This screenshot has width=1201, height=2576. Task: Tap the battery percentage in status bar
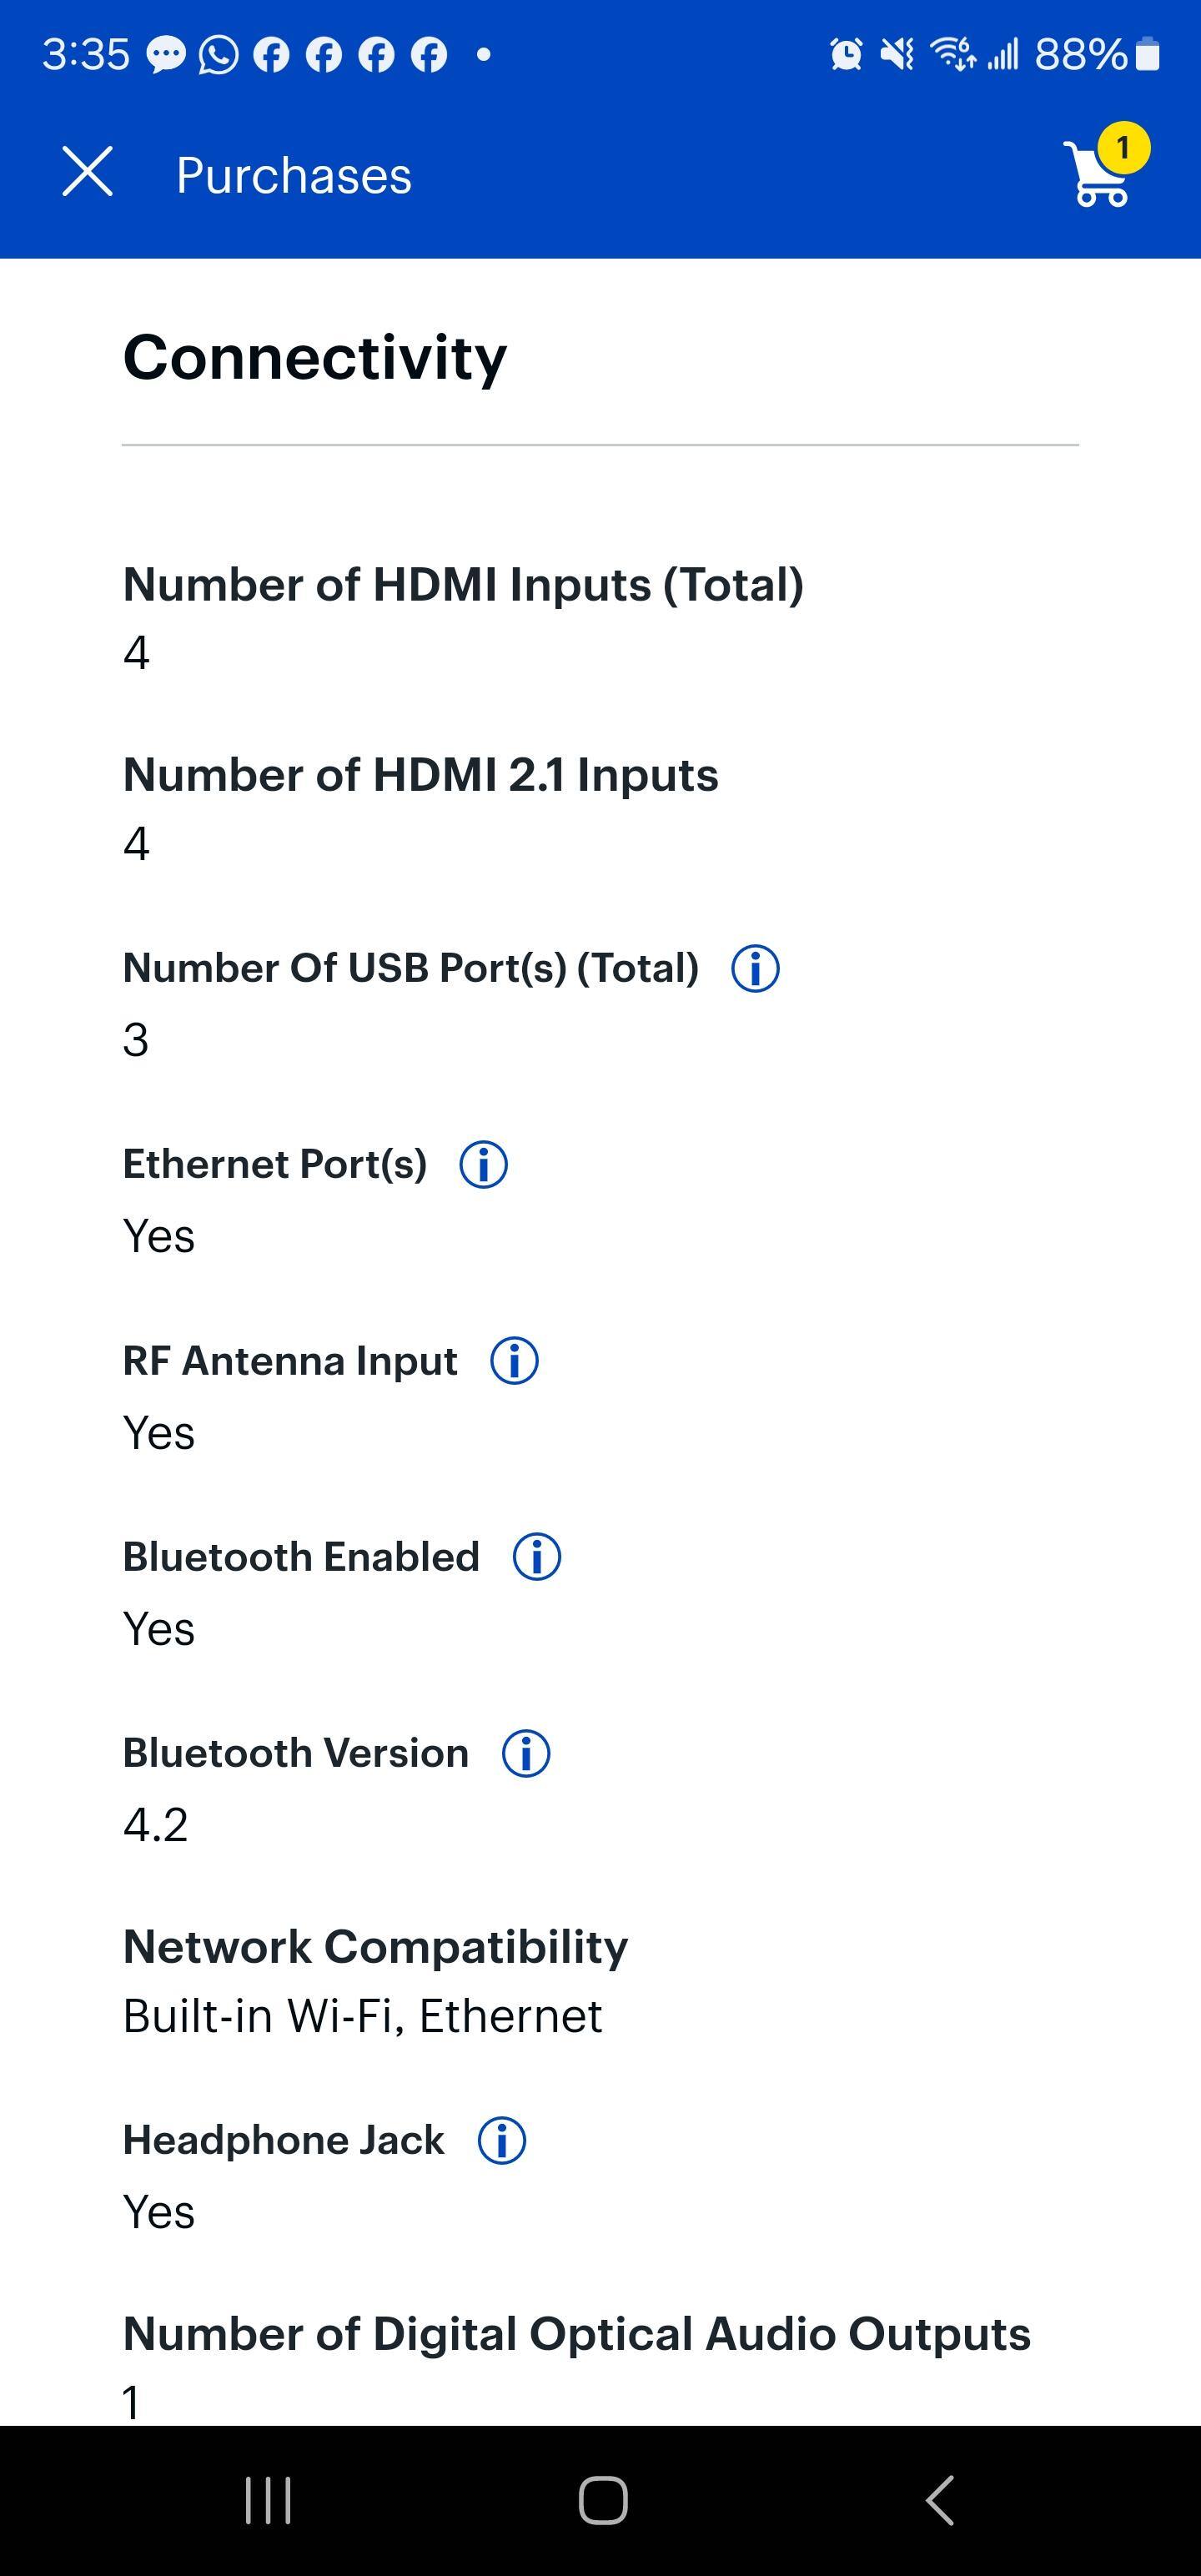click(x=1080, y=54)
